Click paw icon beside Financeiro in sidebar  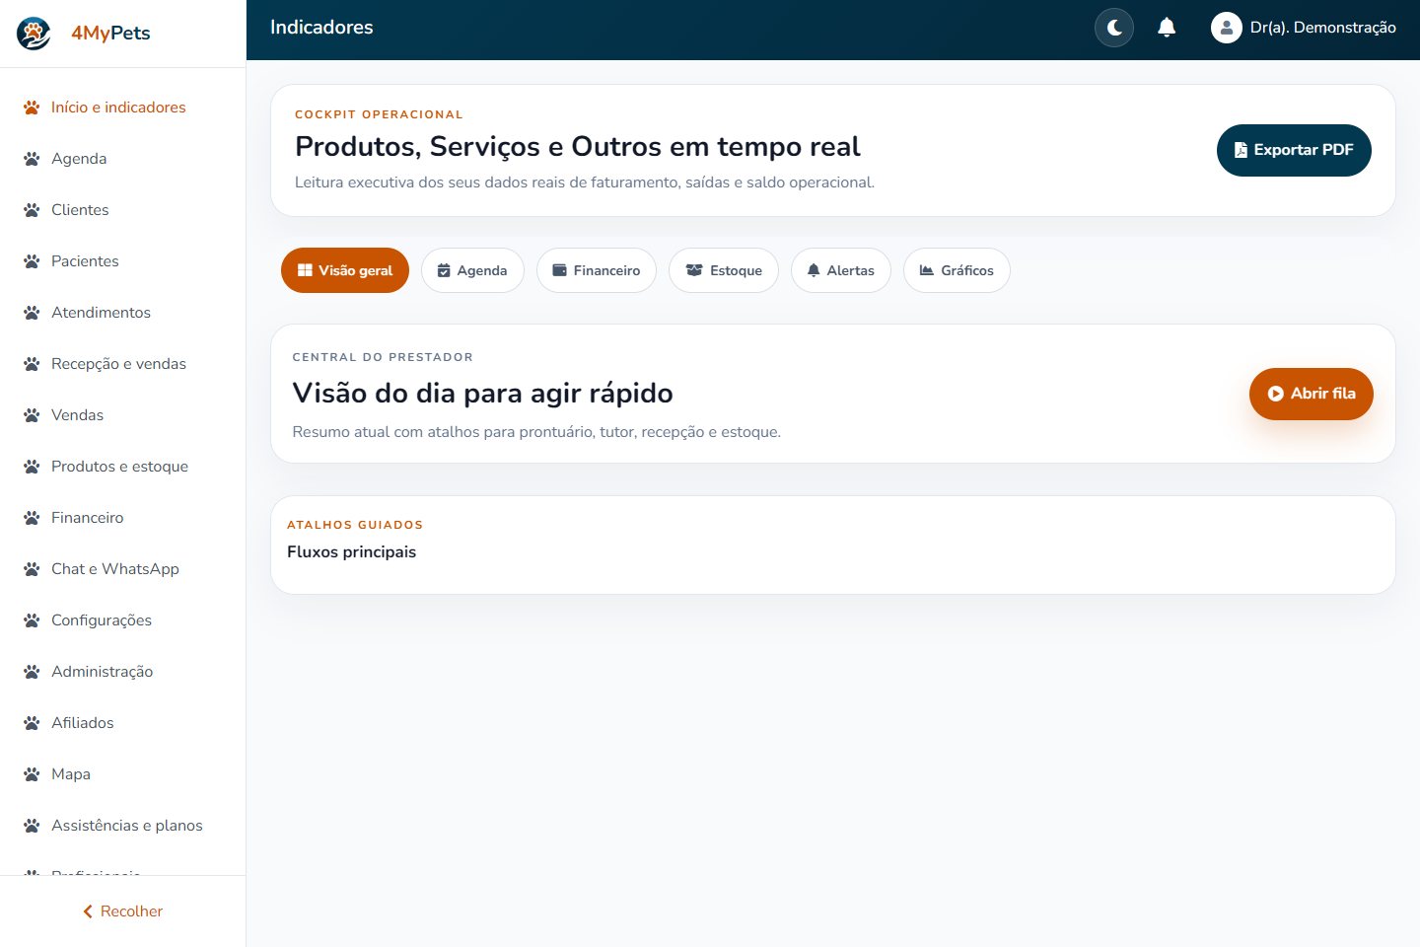(x=32, y=518)
